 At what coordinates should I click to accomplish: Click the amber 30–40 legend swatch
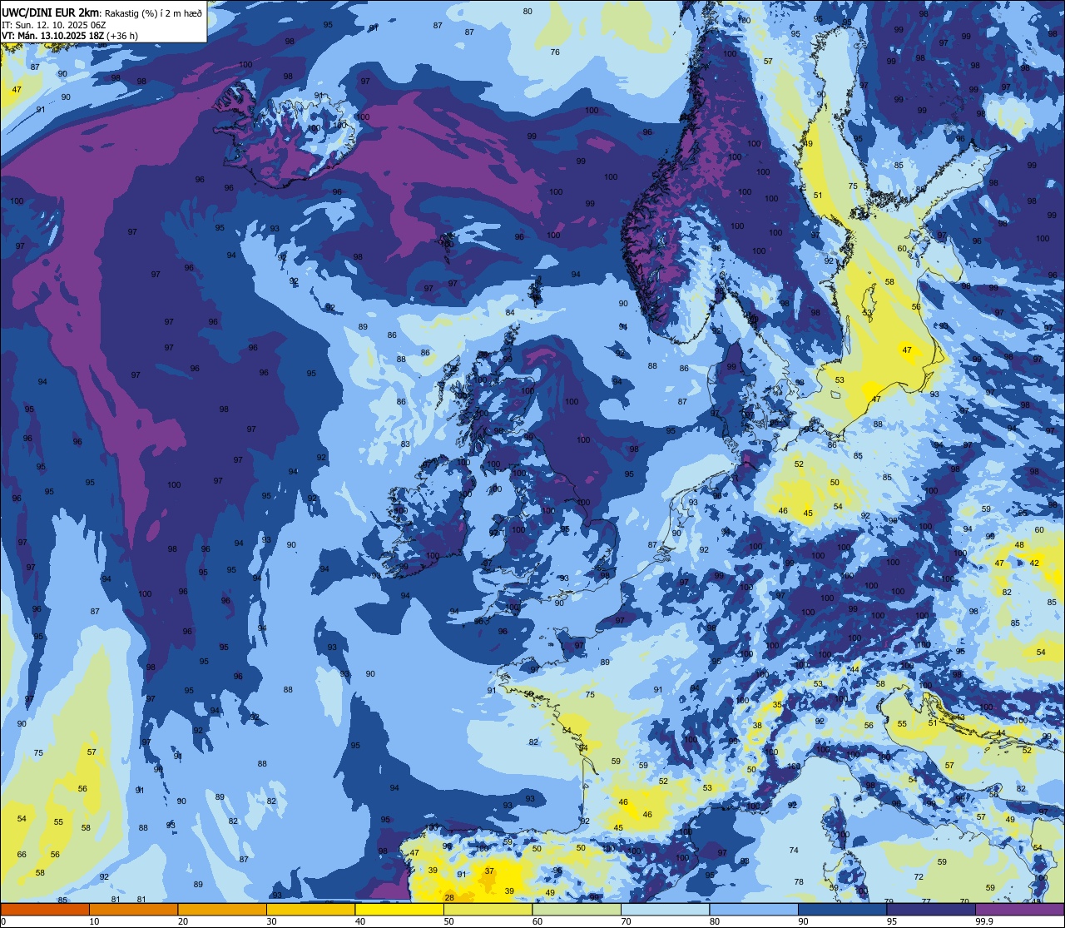pos(310,910)
